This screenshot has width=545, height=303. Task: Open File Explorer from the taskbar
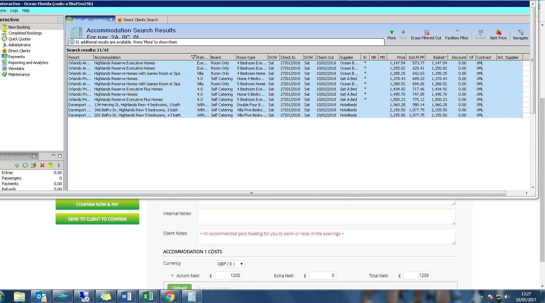pos(19,297)
